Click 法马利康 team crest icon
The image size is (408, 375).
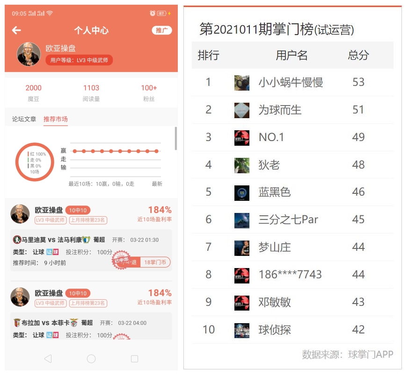86,240
